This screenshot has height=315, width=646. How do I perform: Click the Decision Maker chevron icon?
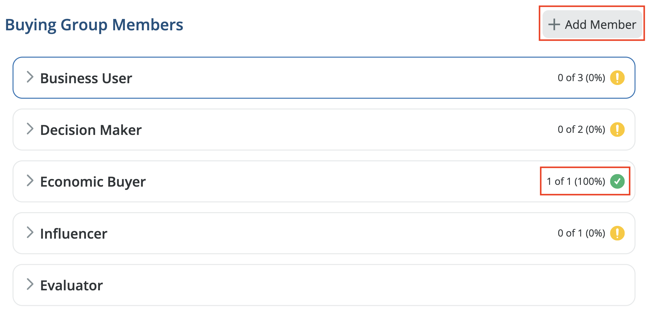click(29, 129)
